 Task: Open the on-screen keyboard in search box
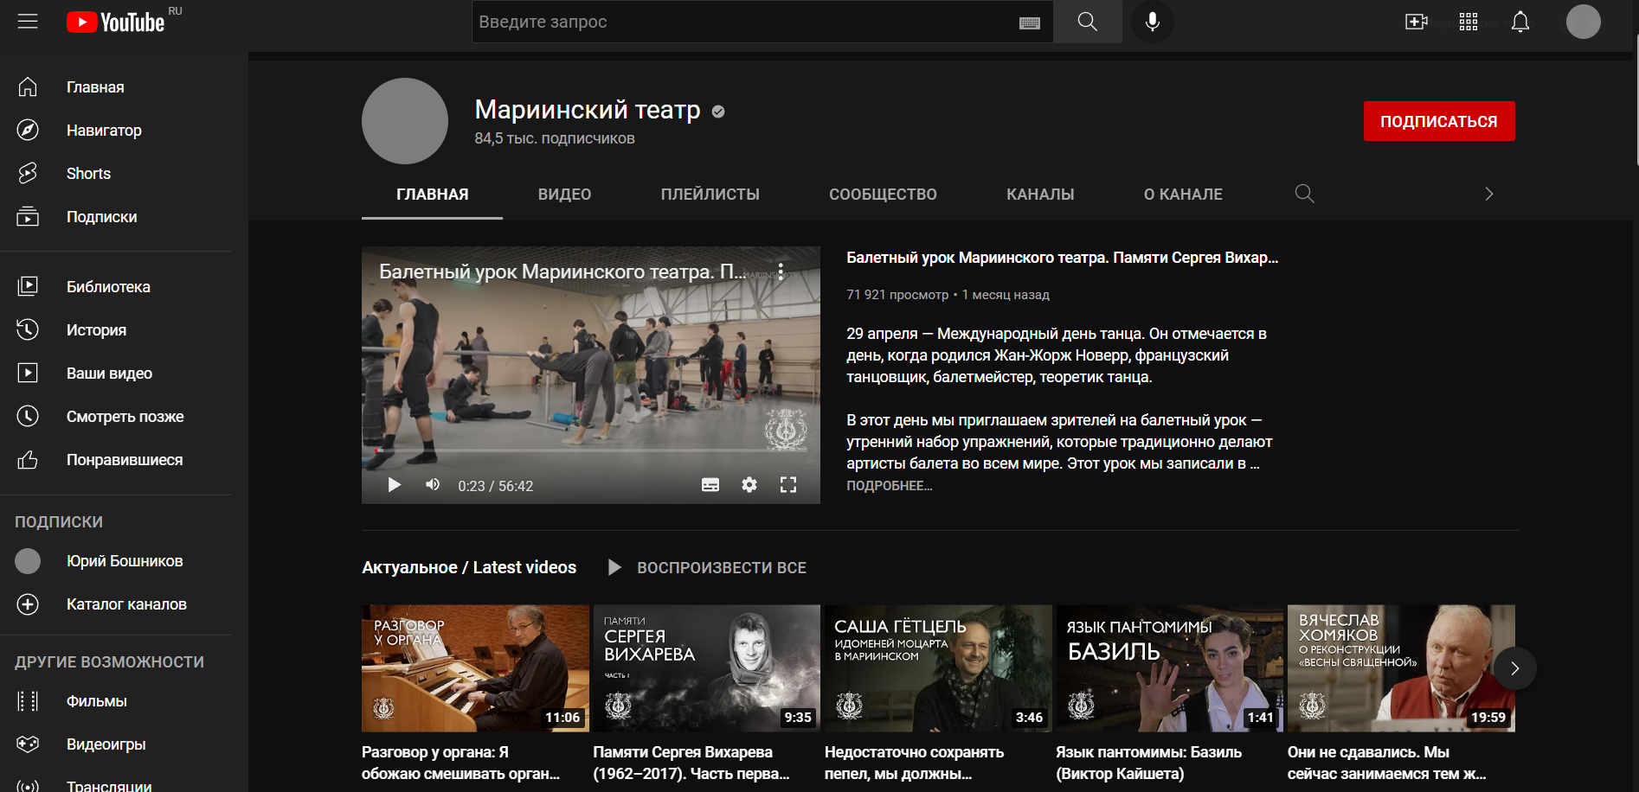tap(1030, 22)
